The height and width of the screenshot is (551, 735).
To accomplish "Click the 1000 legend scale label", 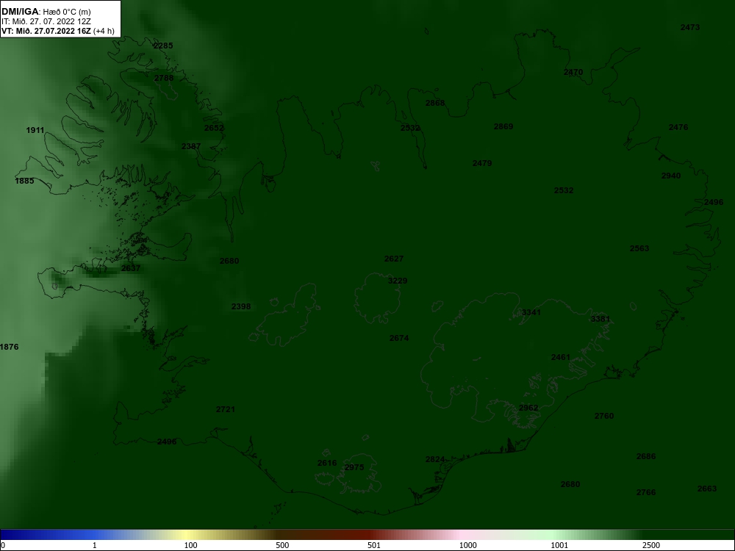I will (467, 545).
